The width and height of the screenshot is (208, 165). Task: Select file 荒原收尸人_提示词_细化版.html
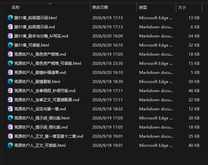click(42, 118)
